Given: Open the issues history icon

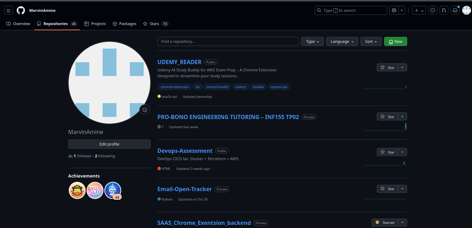Looking at the screenshot, I should tap(433, 10).
